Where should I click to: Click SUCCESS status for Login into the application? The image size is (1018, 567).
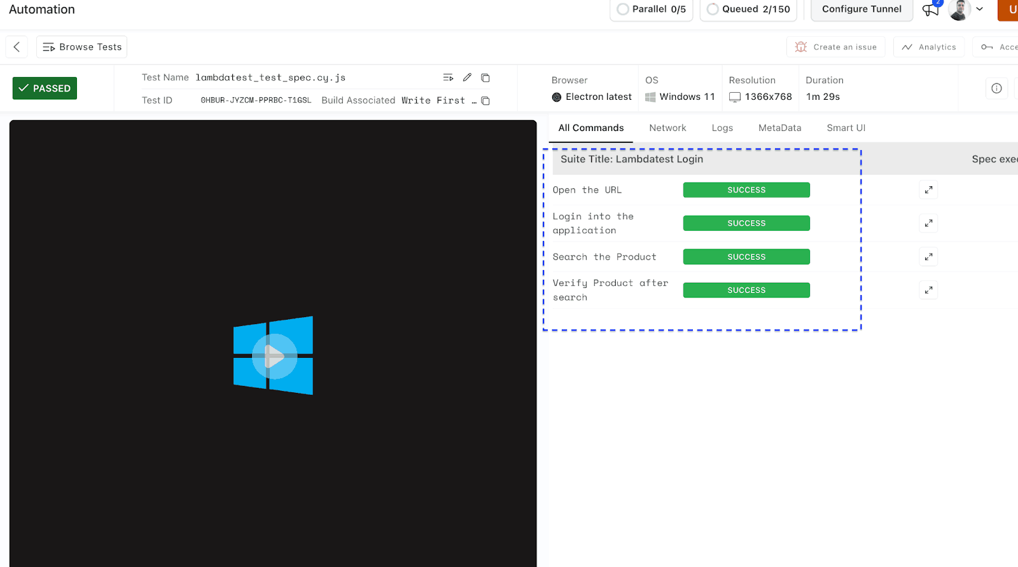[746, 223]
